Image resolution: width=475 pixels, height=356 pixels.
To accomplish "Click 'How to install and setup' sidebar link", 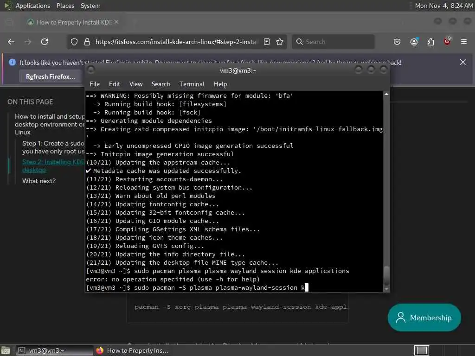I will point(50,124).
